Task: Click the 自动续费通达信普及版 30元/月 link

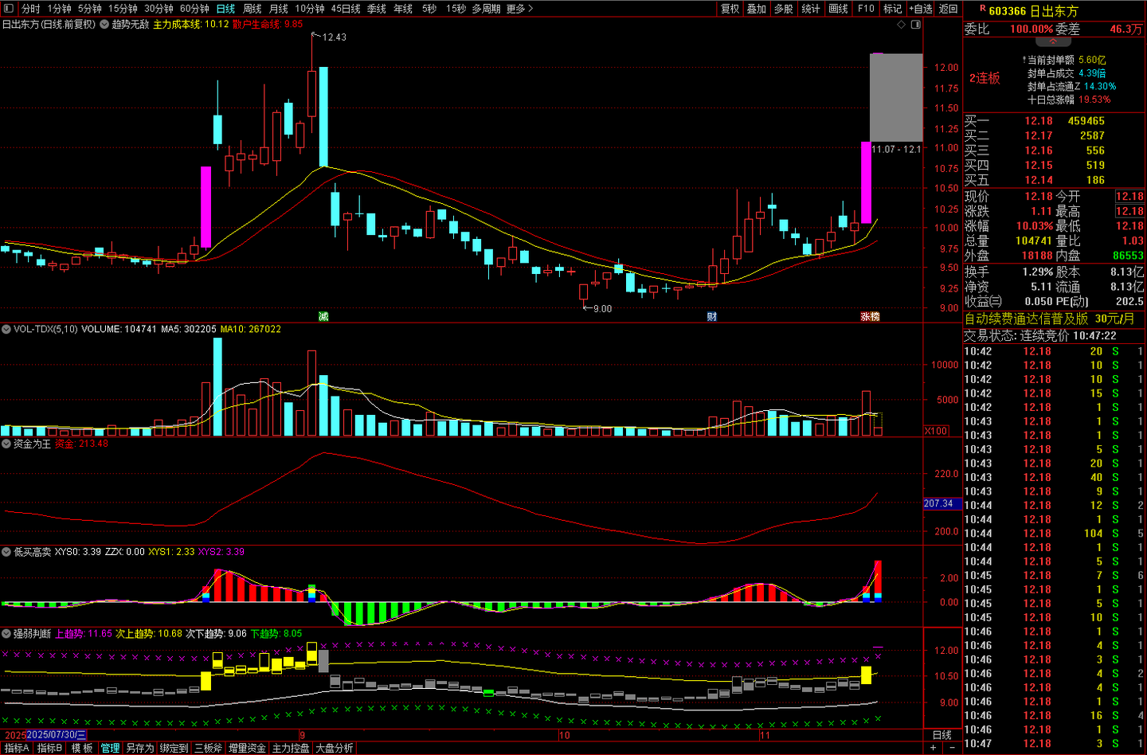Action: (1049, 319)
